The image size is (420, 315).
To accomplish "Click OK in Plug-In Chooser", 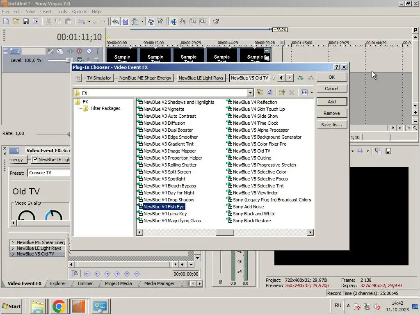I will pos(331,77).
